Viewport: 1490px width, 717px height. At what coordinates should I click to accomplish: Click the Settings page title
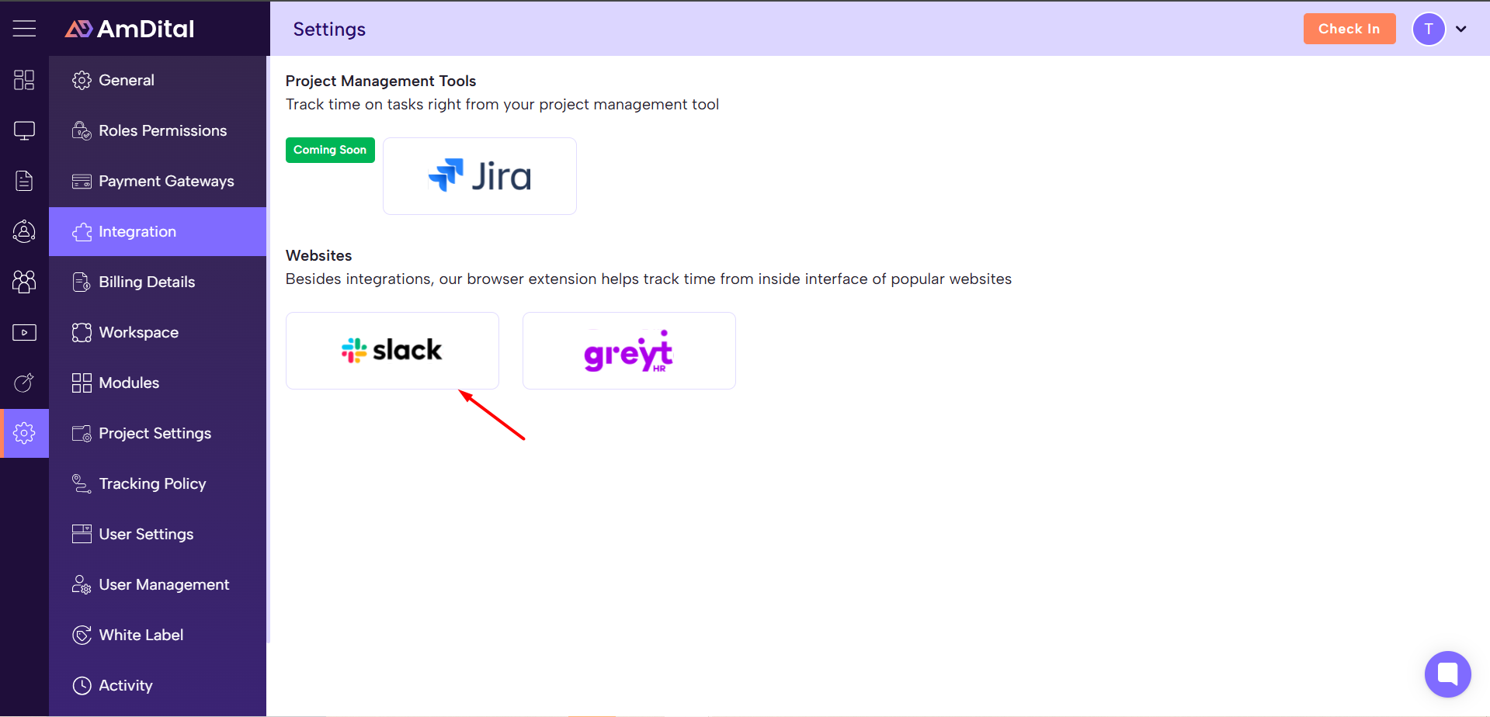click(329, 29)
